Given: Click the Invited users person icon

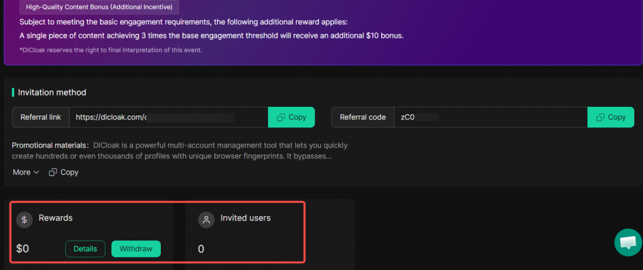Looking at the screenshot, I should pyautogui.click(x=206, y=220).
